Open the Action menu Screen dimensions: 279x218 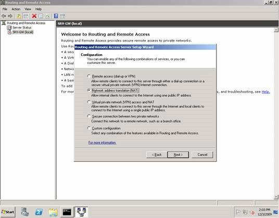point(16,9)
